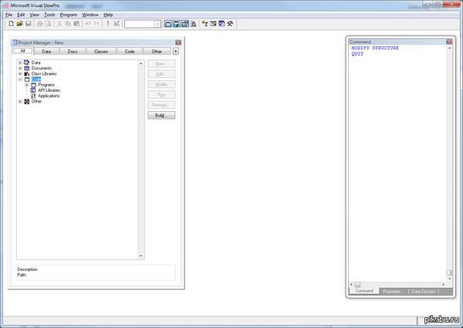Screen dimensions: 463x328
Task: Switch to the Classes tab
Action: (101, 51)
